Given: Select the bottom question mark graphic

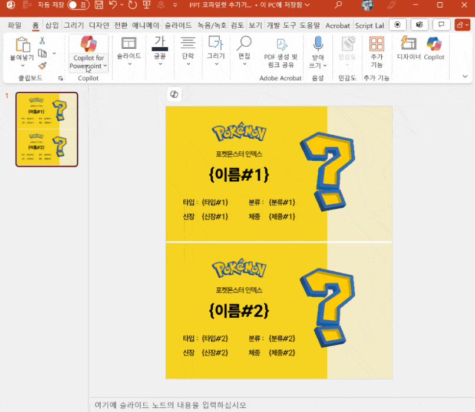Looking at the screenshot, I should 327,307.
